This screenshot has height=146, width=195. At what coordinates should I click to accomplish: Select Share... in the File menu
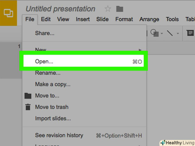tap(45, 33)
